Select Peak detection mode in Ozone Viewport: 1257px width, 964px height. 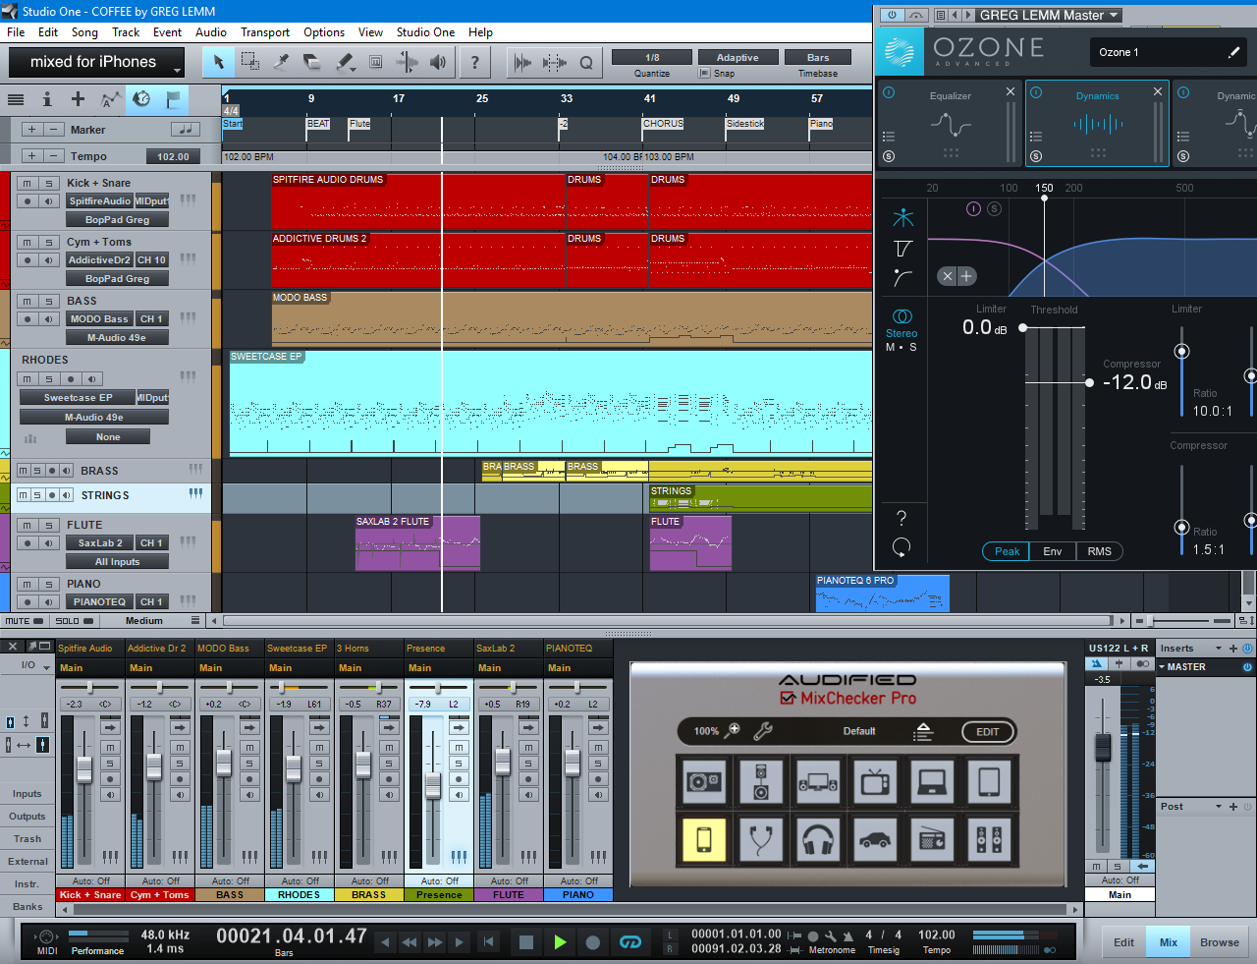(x=1007, y=551)
